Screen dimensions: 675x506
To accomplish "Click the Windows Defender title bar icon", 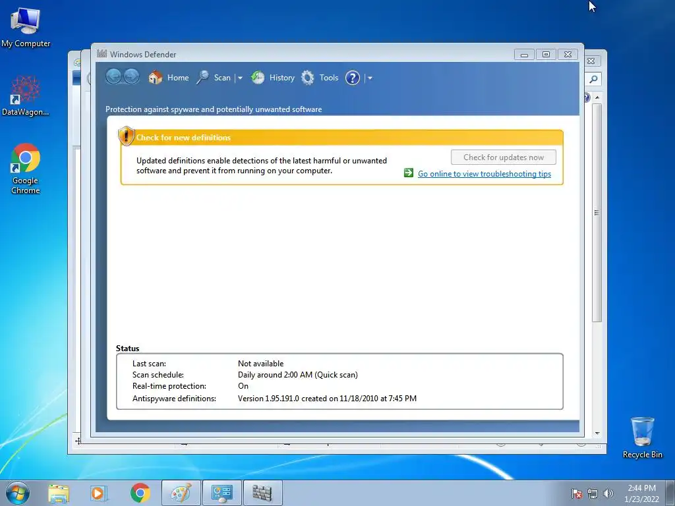I will (x=102, y=54).
